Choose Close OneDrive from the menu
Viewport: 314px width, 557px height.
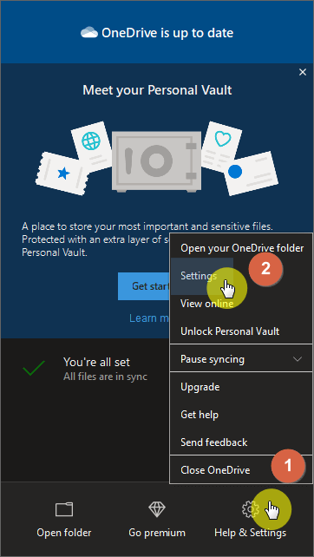pyautogui.click(x=241, y=470)
